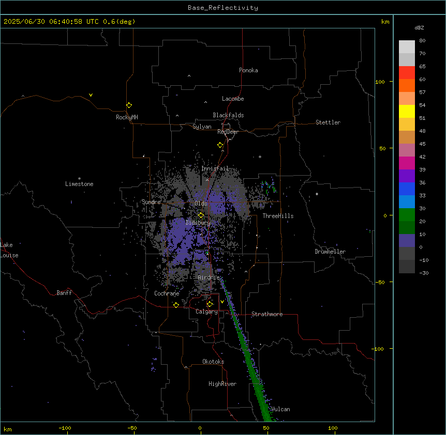Choose the light gray 80-70 dBZ swatch
446x435 pixels.
tap(407, 47)
